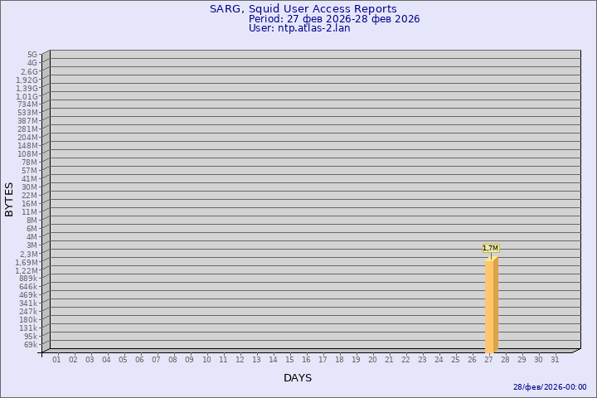Click the 28/фев/2026-00:00 timestamp
The height and width of the screenshot is (398, 597).
tap(550, 387)
